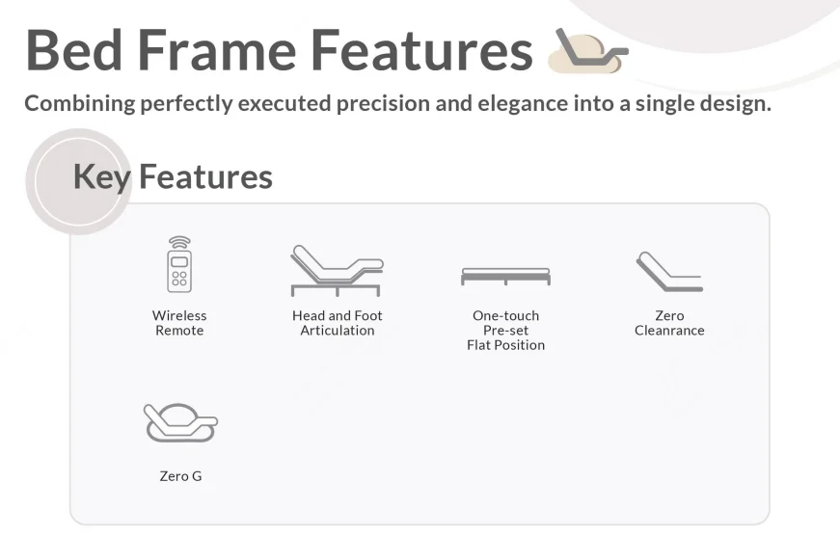Viewport: 840px width, 536px height.
Task: Click the circle badge behind Key Features
Action: pos(79,181)
